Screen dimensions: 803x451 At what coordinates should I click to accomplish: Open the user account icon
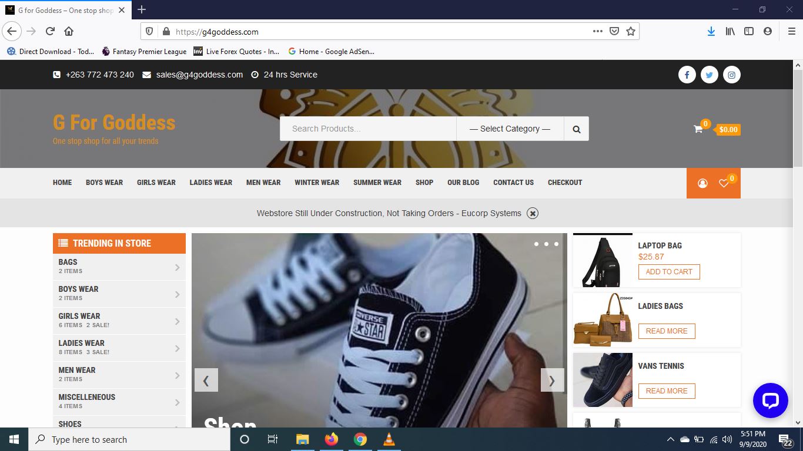[x=702, y=183]
